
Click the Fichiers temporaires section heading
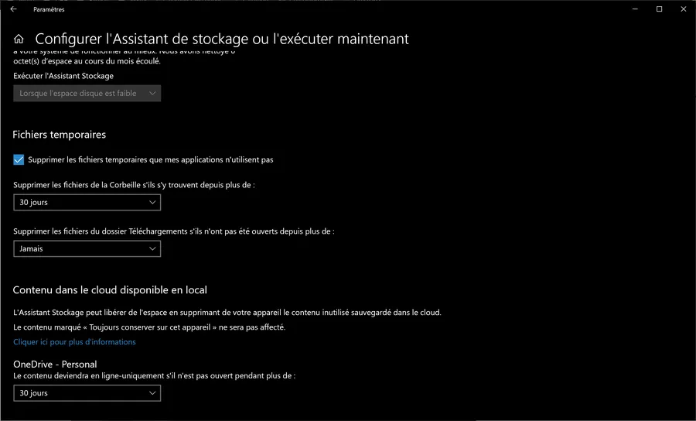coord(59,135)
